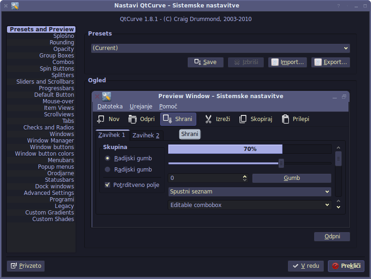Screen dimensions: 371x279
Task: Select Window button colors in sidebar
Action: [41, 154]
